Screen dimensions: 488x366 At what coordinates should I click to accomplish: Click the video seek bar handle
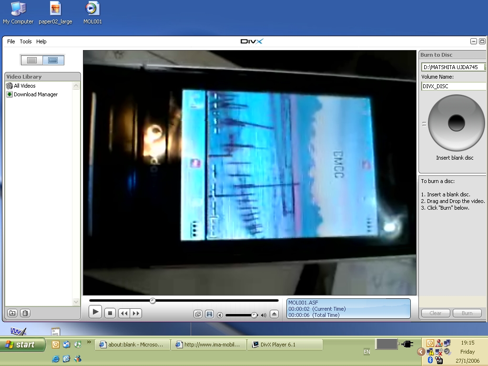click(x=152, y=301)
